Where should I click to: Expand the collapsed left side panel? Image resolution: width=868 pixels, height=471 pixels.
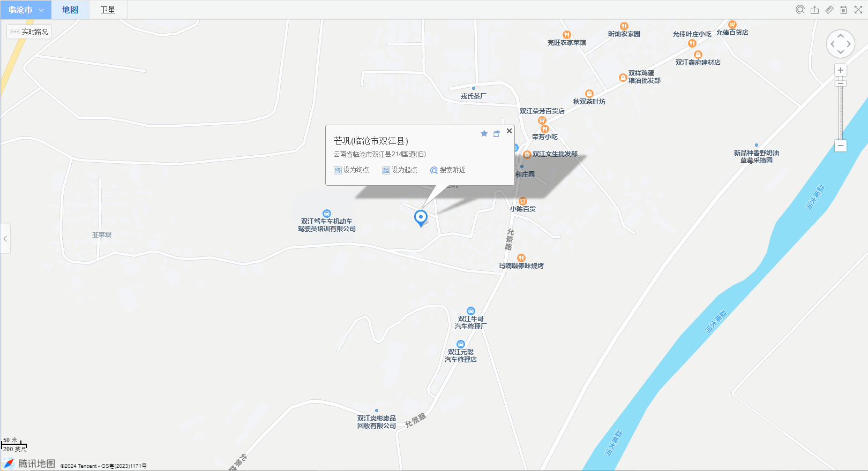tap(5, 239)
